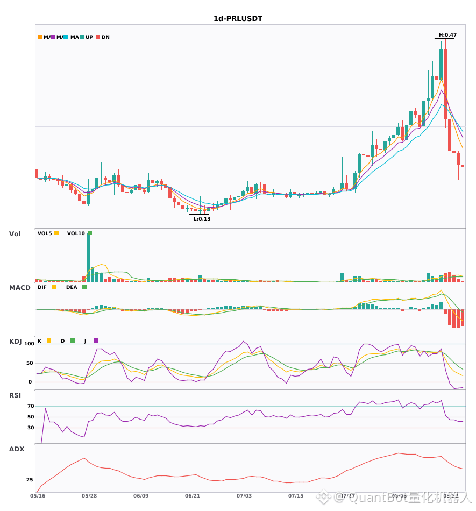Click the 06/21 date label
Screen dimensions: 476x511
(193, 496)
